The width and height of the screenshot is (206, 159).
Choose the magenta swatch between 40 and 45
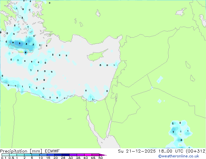click(x=88, y=155)
